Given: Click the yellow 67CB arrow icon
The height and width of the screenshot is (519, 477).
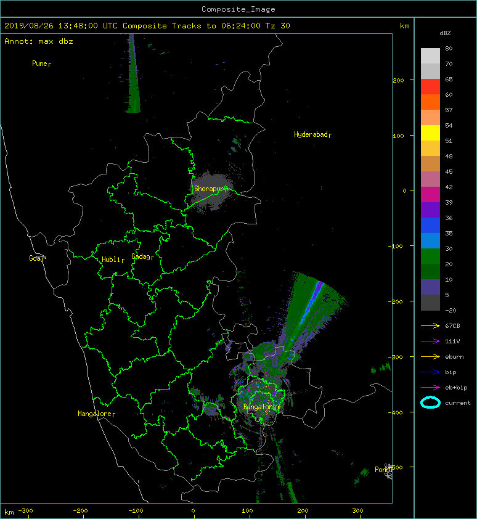Looking at the screenshot, I should point(430,325).
